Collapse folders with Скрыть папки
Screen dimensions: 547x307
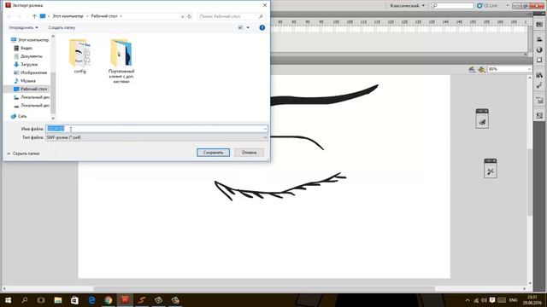[23, 153]
